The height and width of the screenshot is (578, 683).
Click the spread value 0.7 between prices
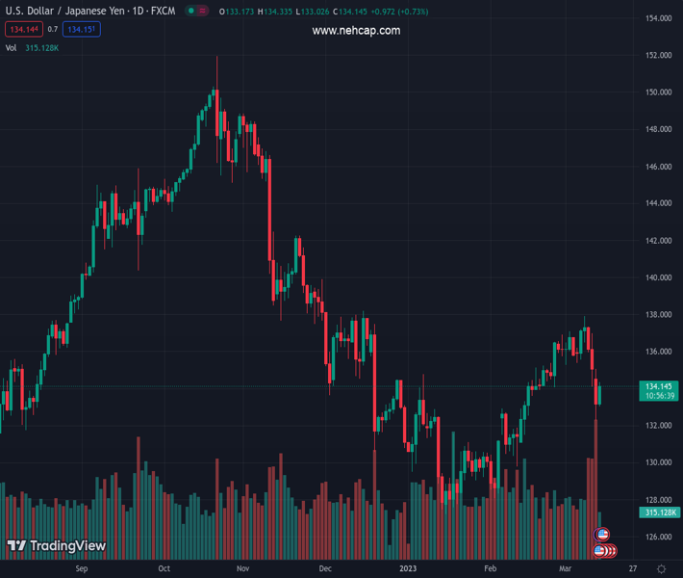52,29
